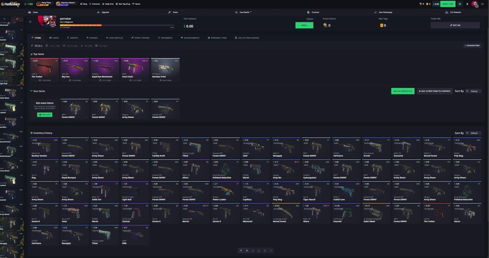
Task: Select the Rust game filter
Action: pyautogui.click(x=101, y=46)
